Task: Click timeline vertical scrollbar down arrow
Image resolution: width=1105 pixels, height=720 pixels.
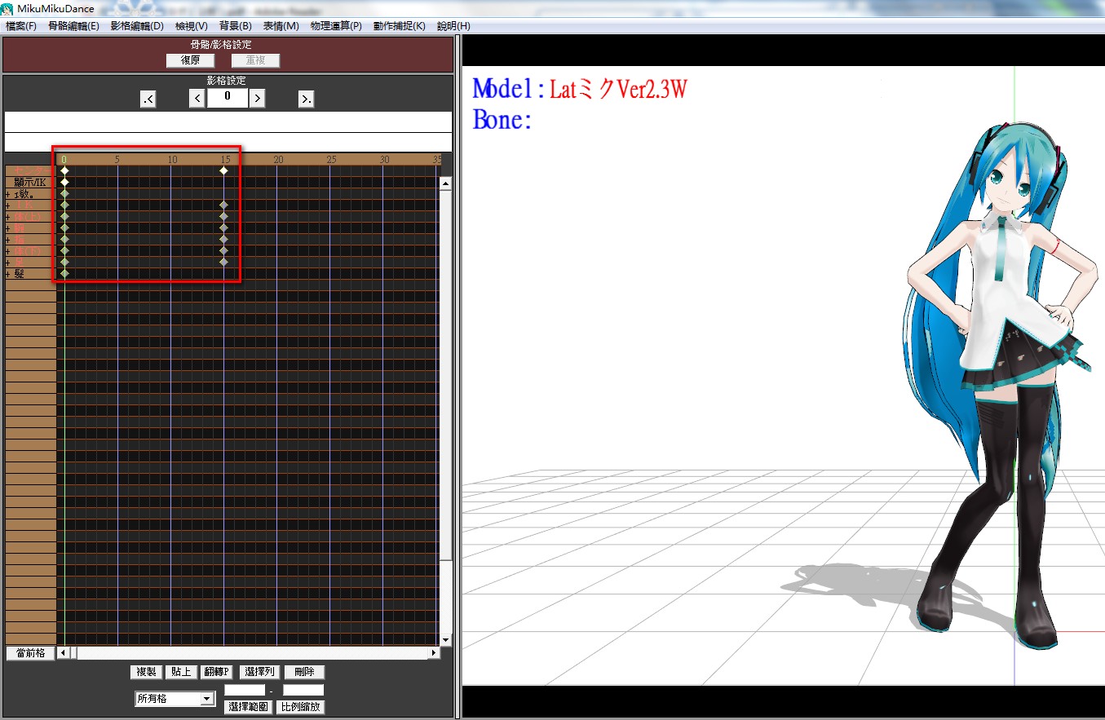Action: coord(445,640)
